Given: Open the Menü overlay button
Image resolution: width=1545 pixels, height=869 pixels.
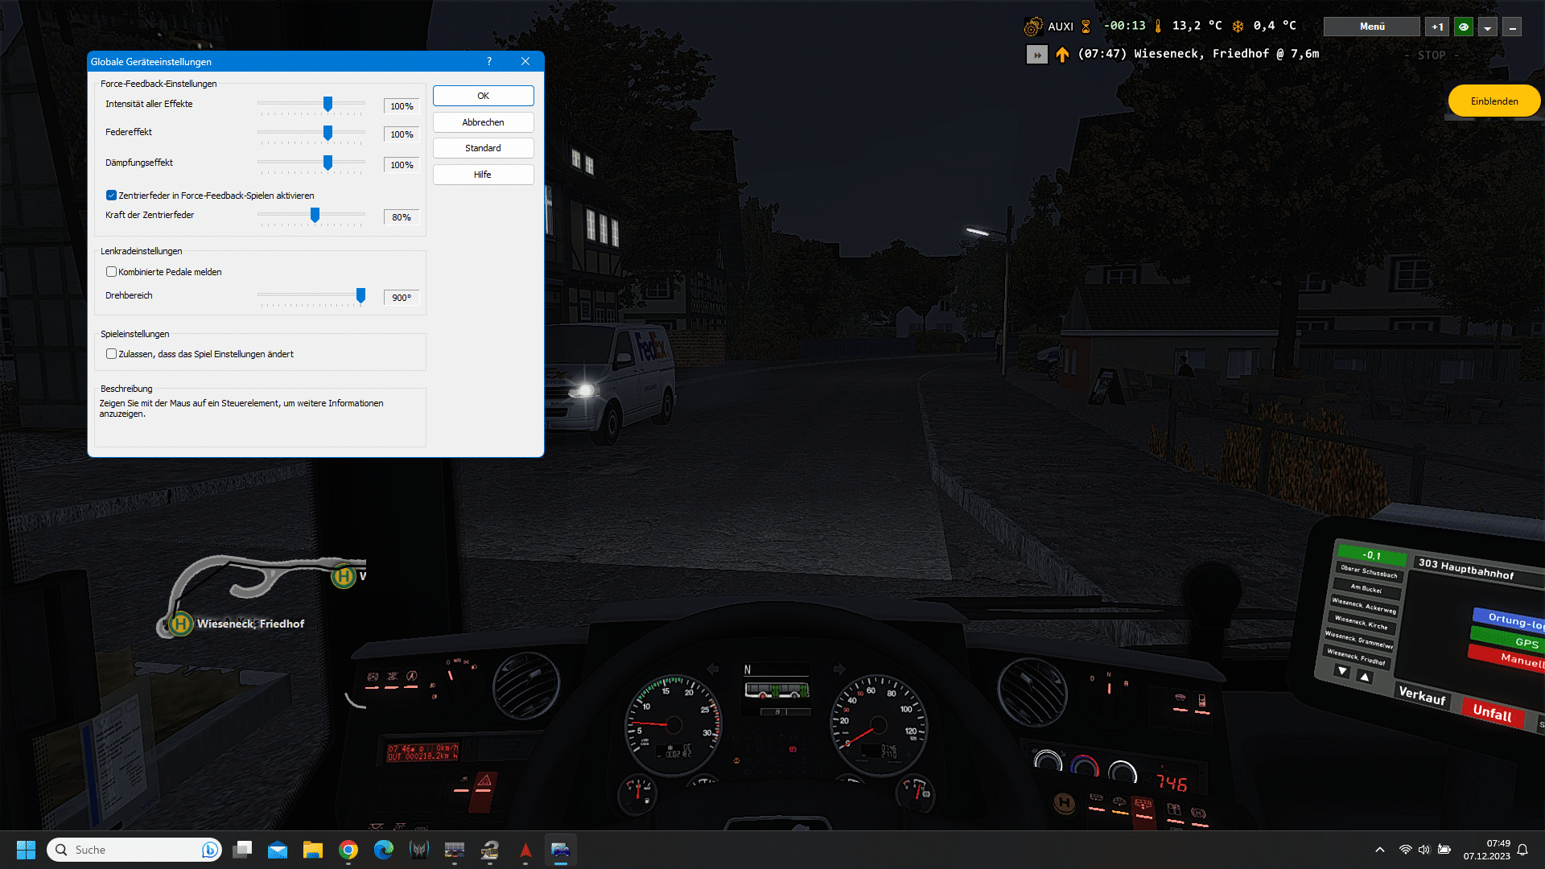Looking at the screenshot, I should click(1371, 27).
